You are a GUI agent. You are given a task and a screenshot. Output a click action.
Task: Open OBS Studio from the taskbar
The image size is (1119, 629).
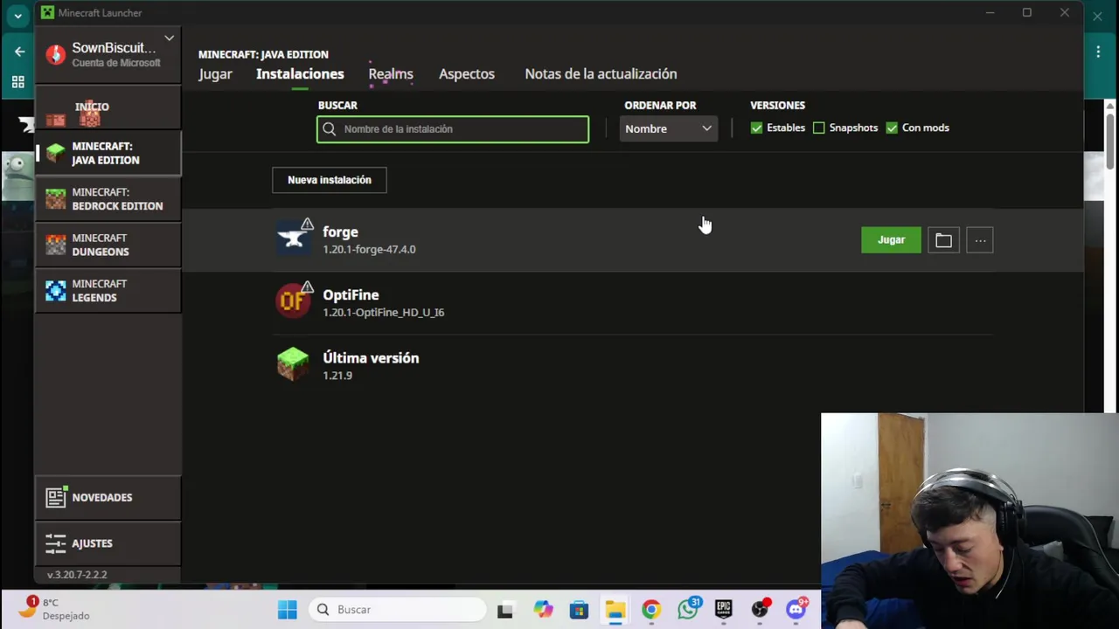coord(760,609)
